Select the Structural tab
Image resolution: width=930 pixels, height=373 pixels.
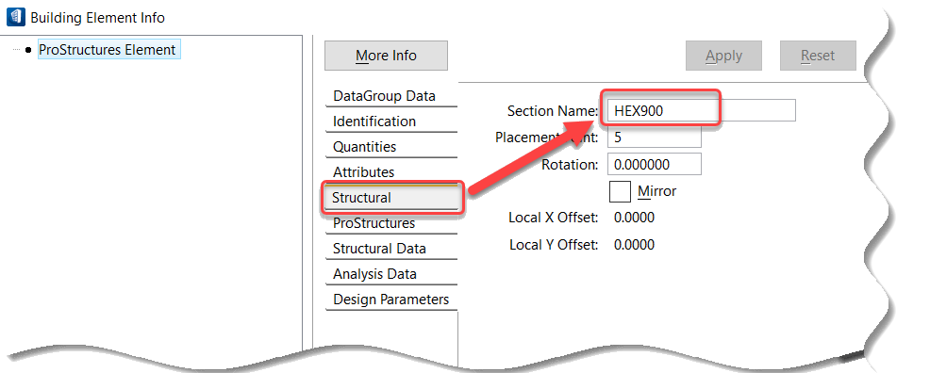(x=391, y=198)
